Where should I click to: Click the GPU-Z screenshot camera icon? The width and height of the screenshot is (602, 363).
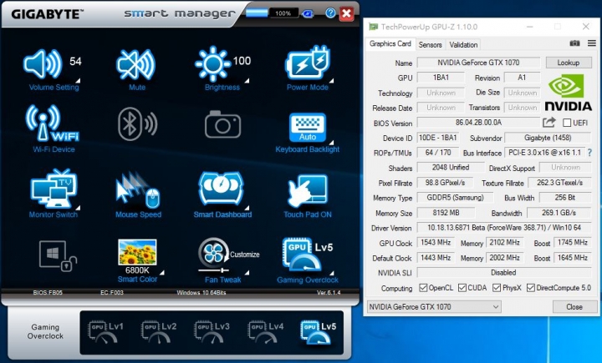pos(574,43)
